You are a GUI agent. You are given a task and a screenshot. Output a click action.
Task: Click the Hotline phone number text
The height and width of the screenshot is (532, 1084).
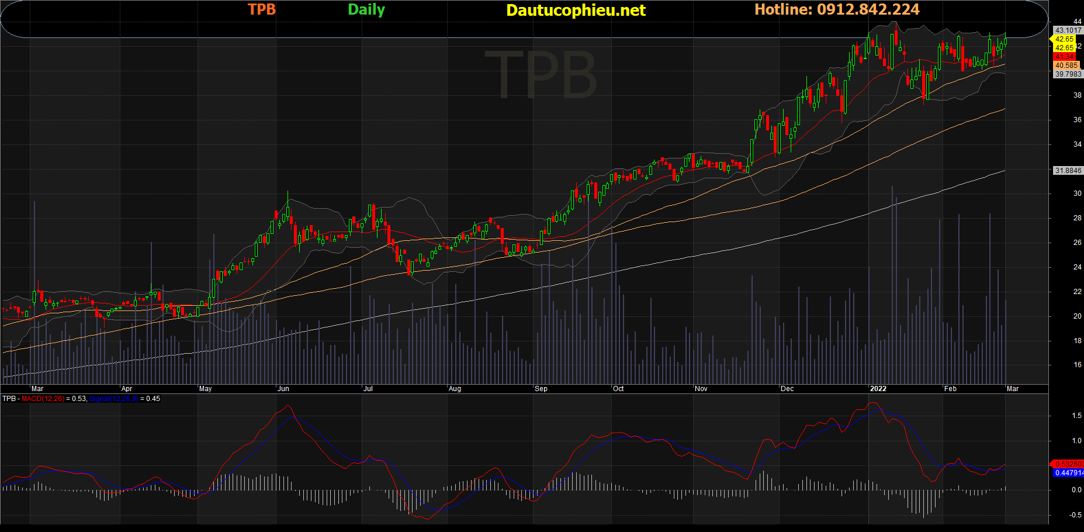(x=837, y=9)
